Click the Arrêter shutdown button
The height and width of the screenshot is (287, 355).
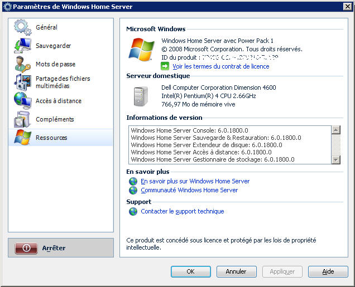pyautogui.click(x=61, y=248)
